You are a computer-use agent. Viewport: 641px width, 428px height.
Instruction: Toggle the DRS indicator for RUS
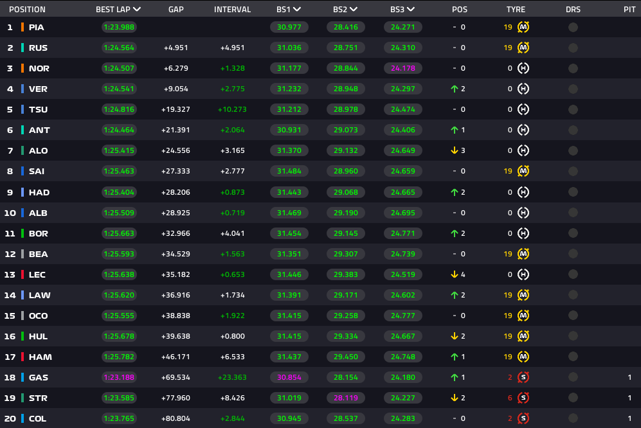coord(573,48)
